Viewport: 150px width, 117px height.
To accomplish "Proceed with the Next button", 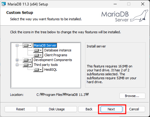I will tap(111, 109).
